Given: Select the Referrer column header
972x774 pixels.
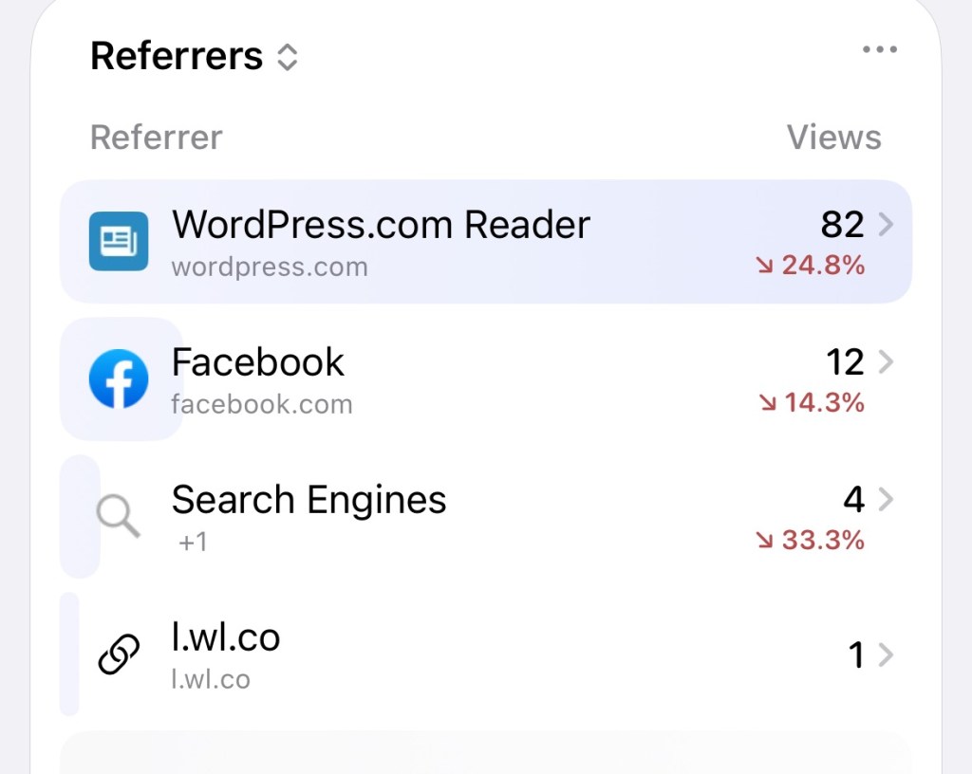Looking at the screenshot, I should click(156, 138).
